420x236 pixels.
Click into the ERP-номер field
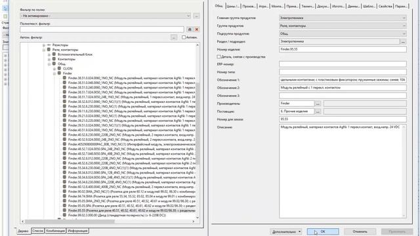[x=343, y=64]
